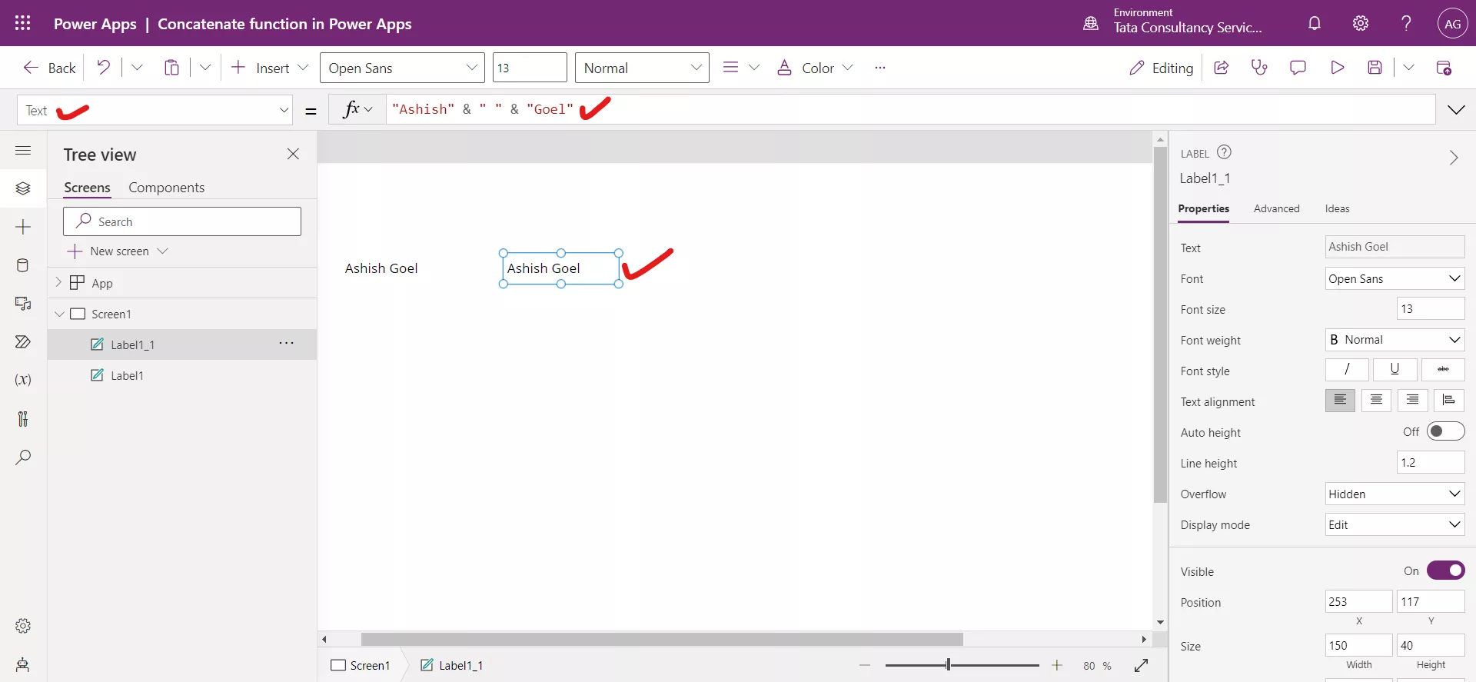Viewport: 1476px width, 682px height.
Task: Open Search magnifier icon in sidebar
Action: click(23, 457)
